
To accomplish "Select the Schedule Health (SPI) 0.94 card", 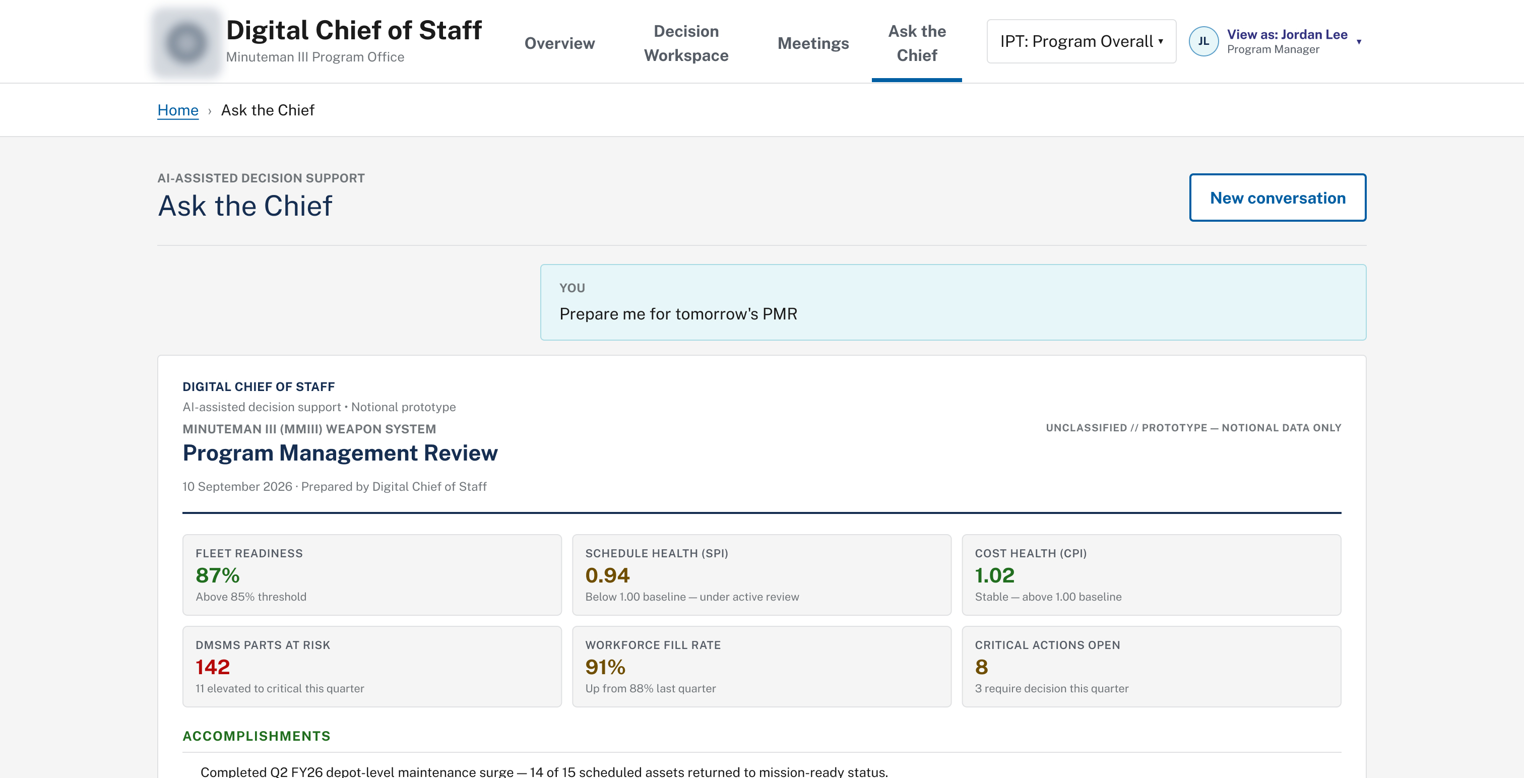I will [761, 575].
